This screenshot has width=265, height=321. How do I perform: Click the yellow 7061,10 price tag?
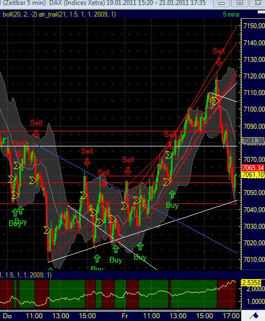coord(253,175)
